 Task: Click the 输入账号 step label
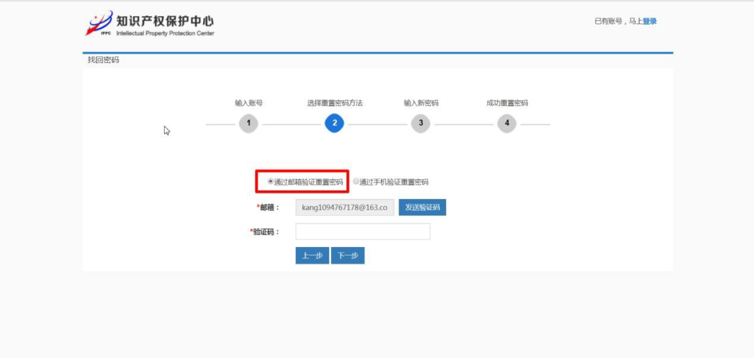coord(249,103)
